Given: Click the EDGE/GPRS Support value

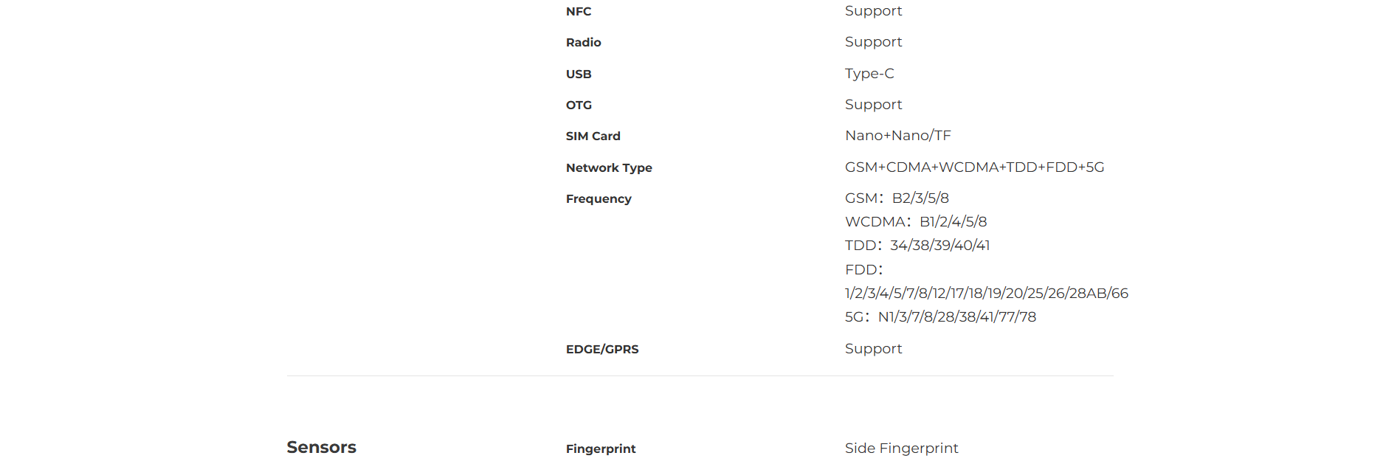Looking at the screenshot, I should (x=873, y=349).
